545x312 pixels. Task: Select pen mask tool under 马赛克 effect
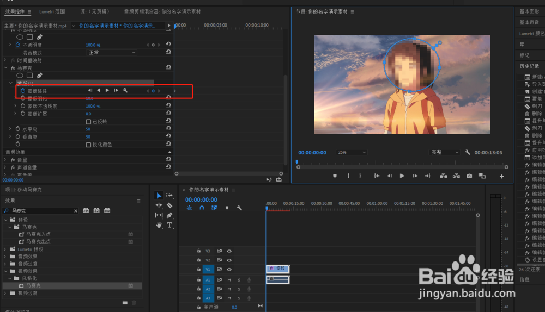coord(40,76)
